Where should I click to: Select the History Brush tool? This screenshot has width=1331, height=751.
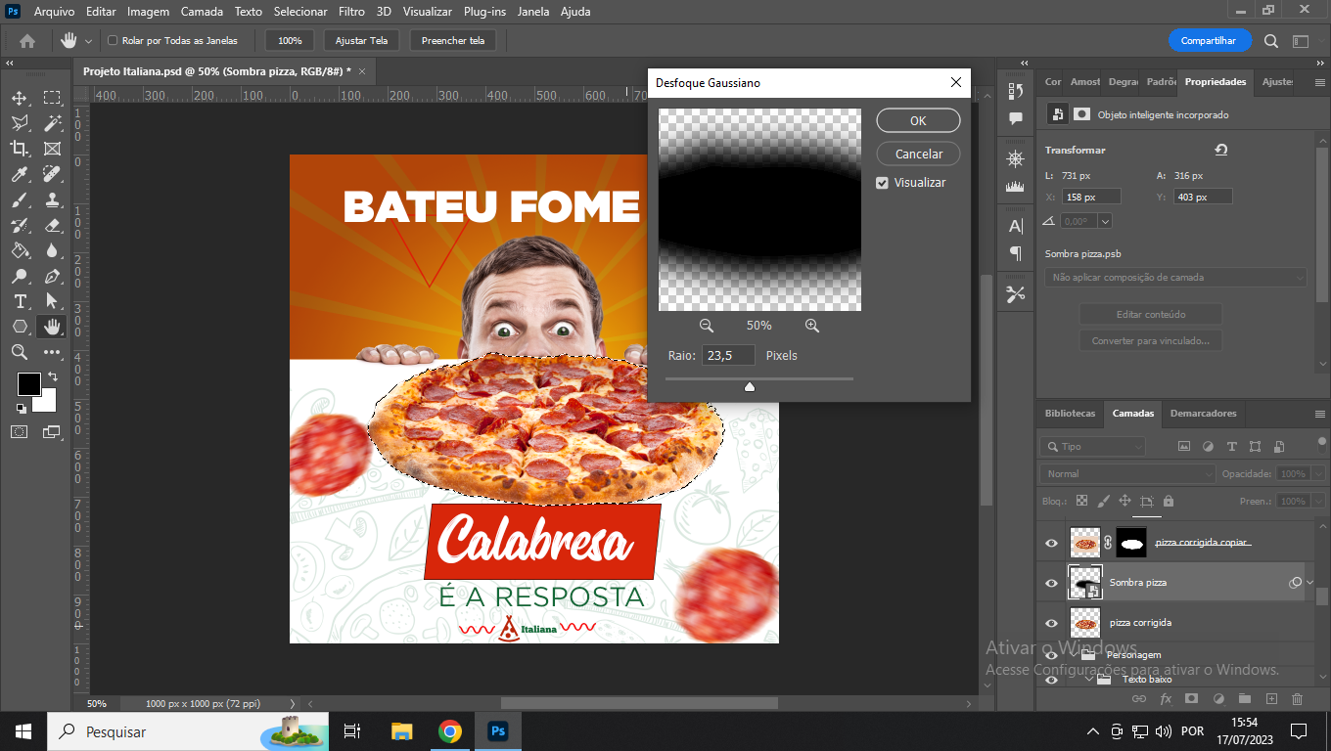[x=20, y=225]
